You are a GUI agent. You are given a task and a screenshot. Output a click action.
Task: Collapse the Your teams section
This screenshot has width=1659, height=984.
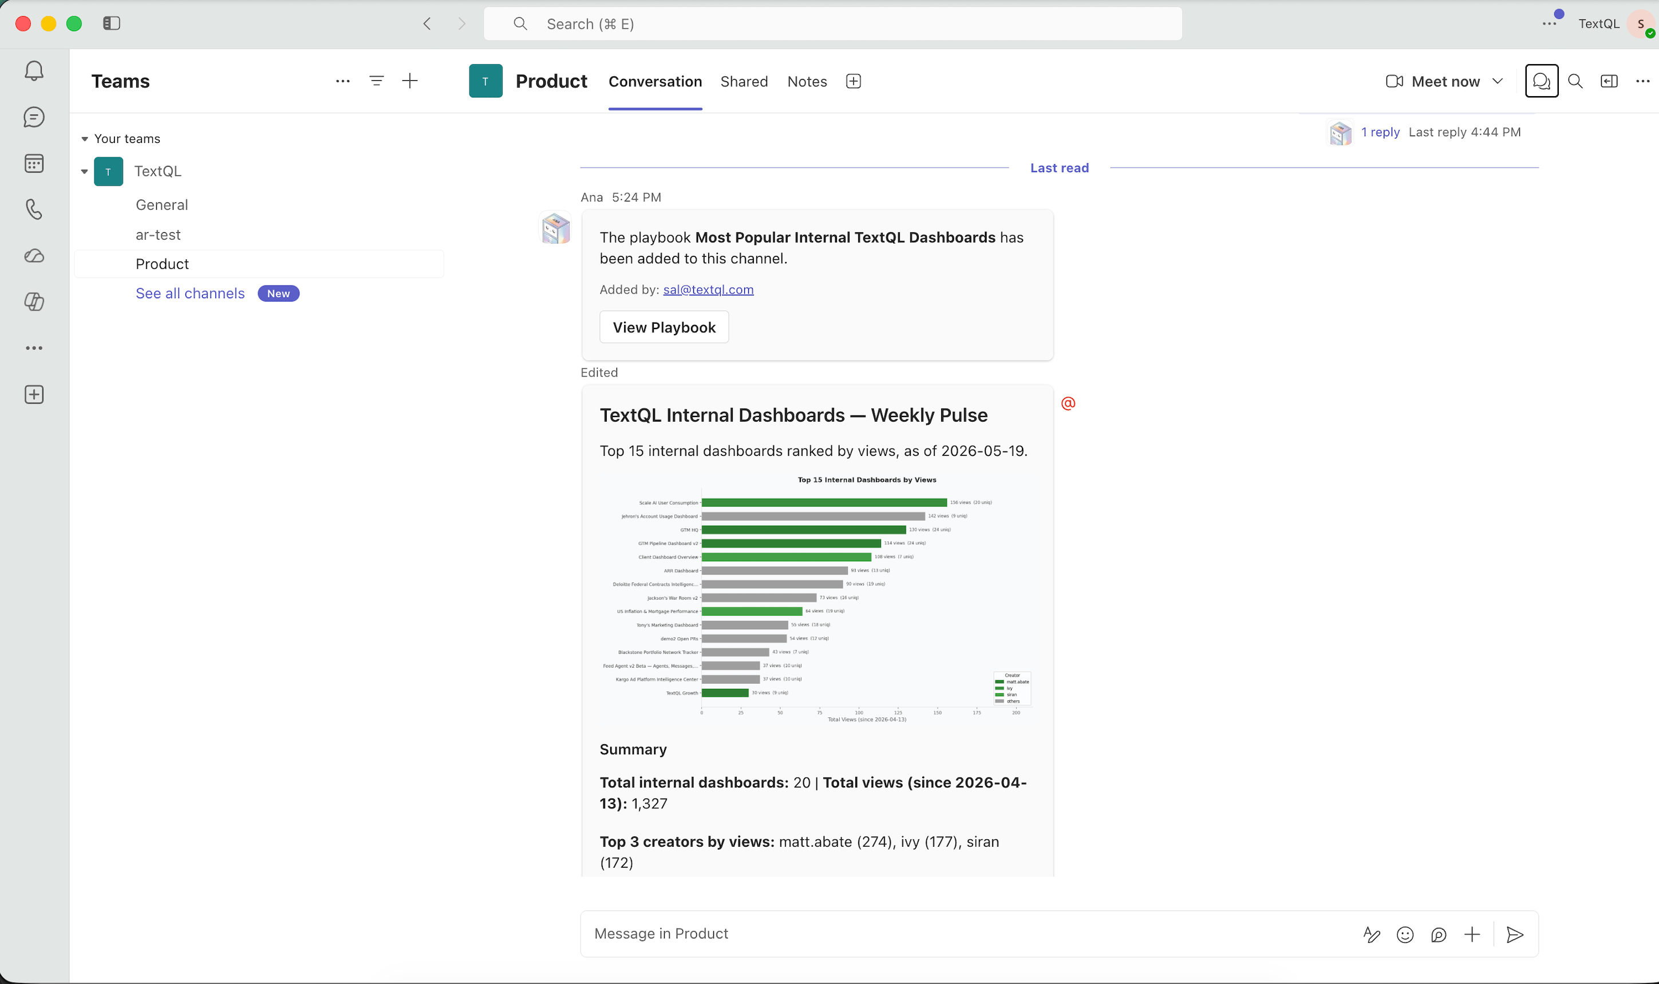pyautogui.click(x=84, y=138)
